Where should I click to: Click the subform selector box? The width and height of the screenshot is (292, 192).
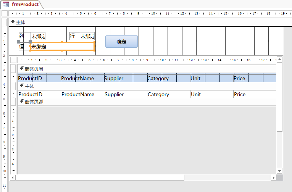pos(13,60)
